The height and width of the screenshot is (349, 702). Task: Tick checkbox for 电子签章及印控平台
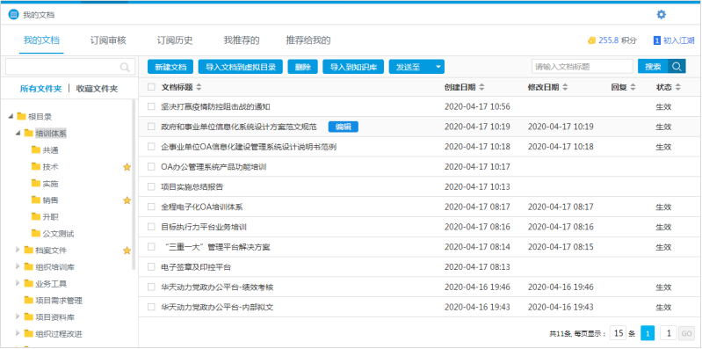[x=151, y=267]
